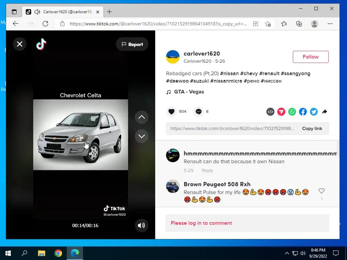347x260 pixels.
Task: Share the video to WhatsApp
Action: [292, 112]
